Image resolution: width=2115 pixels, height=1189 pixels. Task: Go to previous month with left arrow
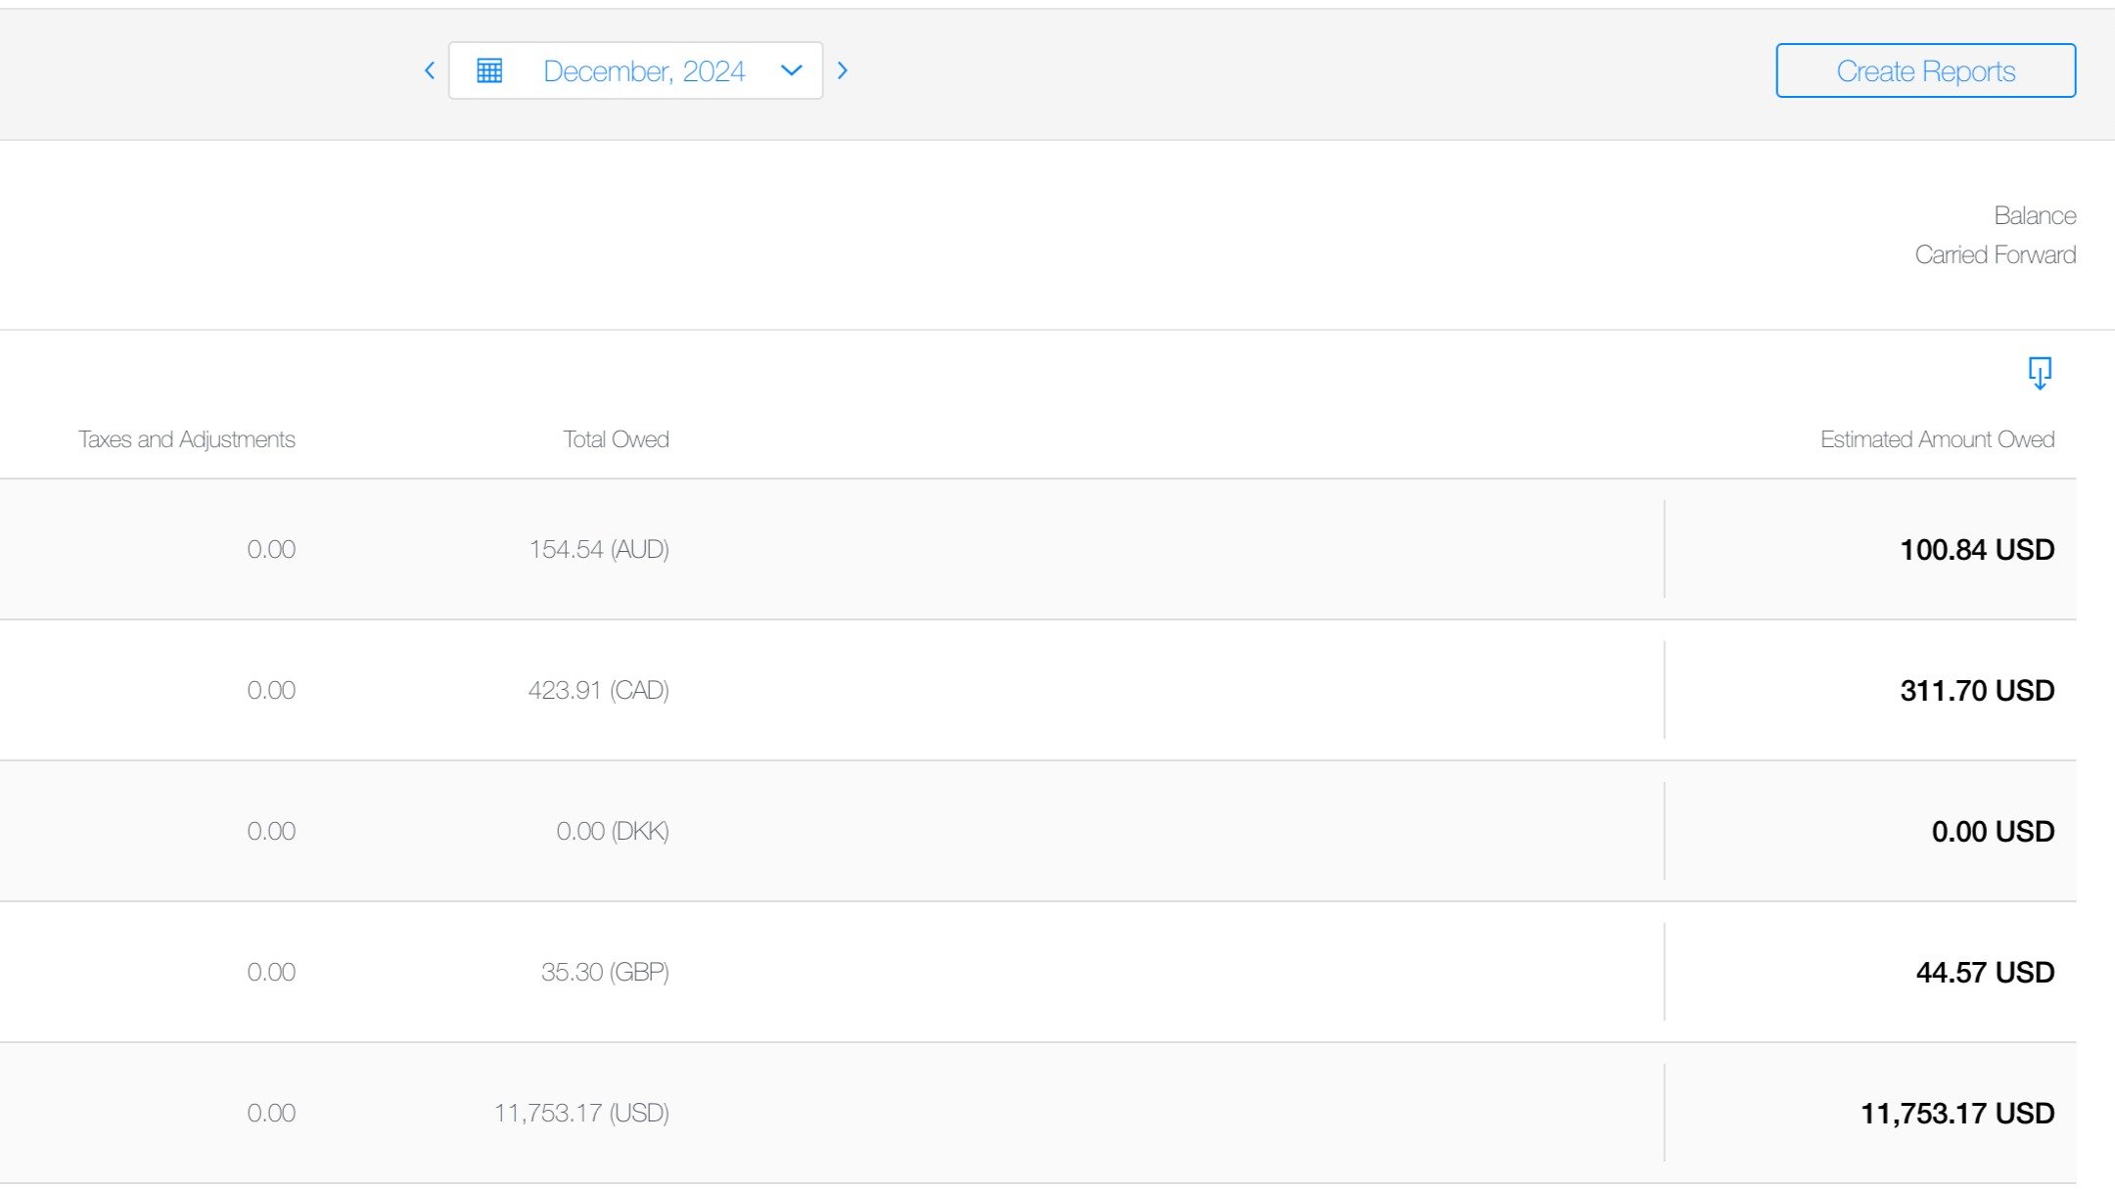click(429, 70)
